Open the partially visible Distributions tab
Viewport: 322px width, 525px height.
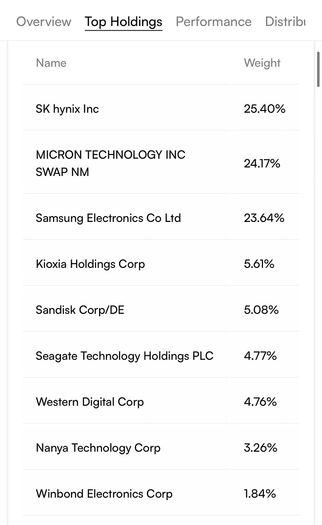[285, 22]
